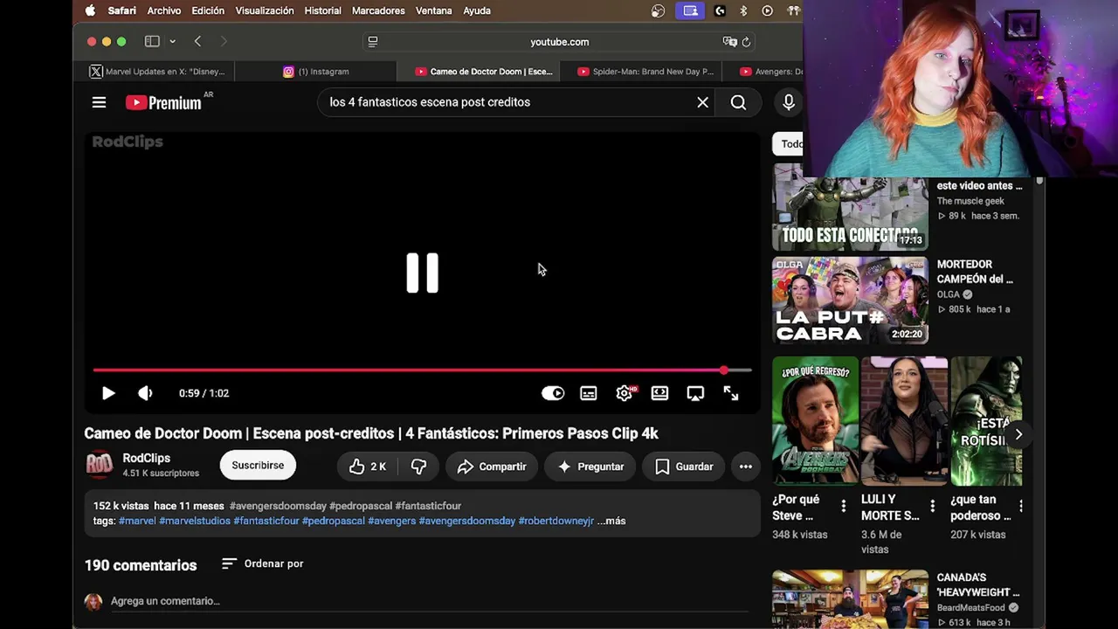Open the Logitech G menu bar icon
The height and width of the screenshot is (629, 1118).
click(720, 10)
